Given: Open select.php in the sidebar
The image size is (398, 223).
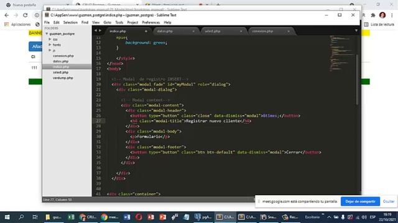Looking at the screenshot, I should coord(60,72).
